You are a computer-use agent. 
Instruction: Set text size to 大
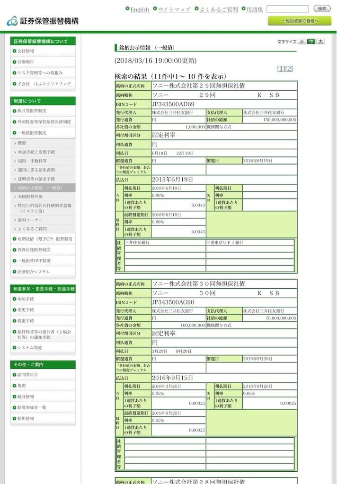(x=320, y=42)
